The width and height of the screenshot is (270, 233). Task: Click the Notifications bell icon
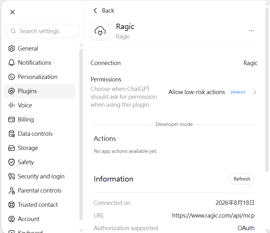pos(11,63)
